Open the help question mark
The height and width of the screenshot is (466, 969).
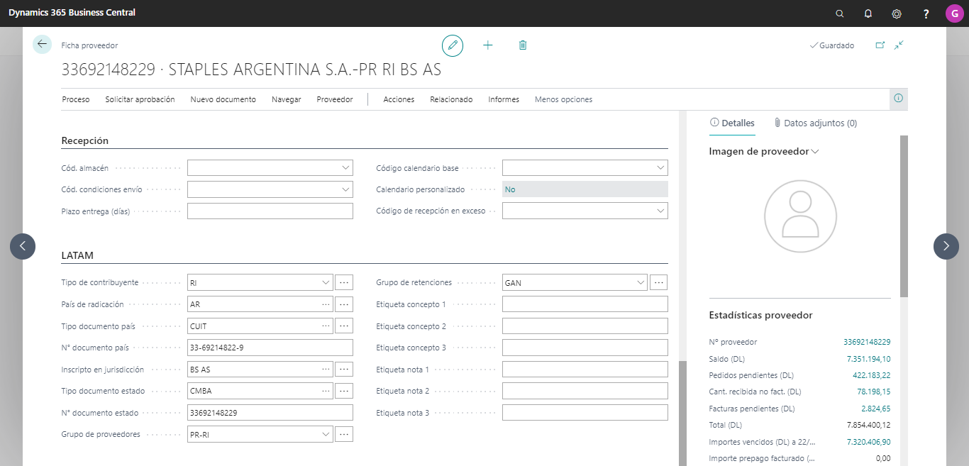pos(926,13)
